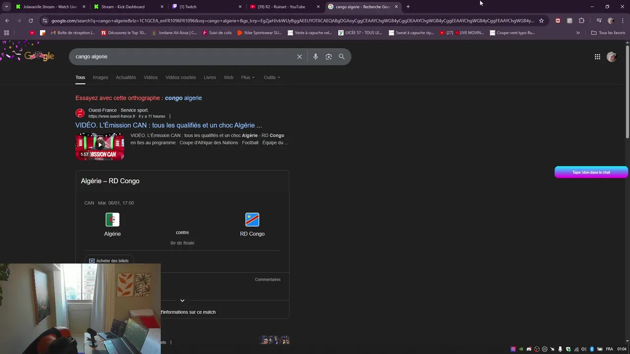The height and width of the screenshot is (354, 630).
Task: Open the Google apps grid icon
Action: (597, 57)
